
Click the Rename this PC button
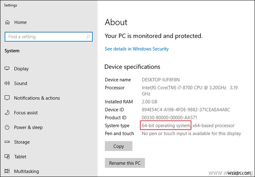click(125, 163)
